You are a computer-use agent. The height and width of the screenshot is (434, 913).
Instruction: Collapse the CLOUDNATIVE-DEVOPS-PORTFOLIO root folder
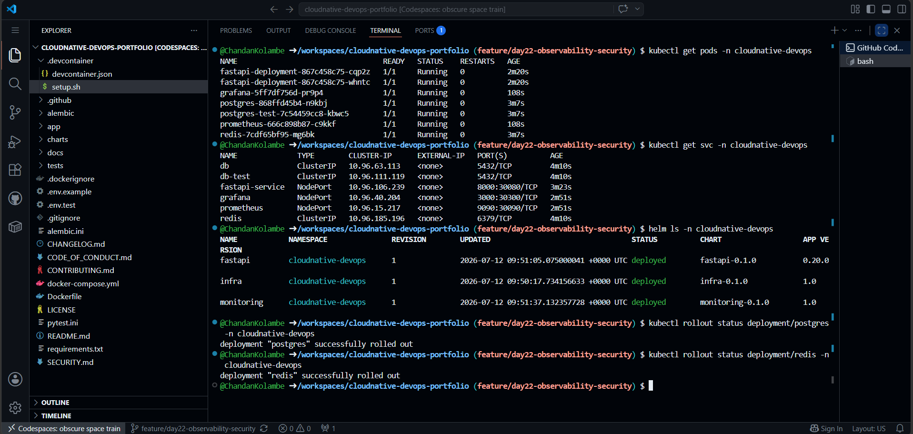119,48
